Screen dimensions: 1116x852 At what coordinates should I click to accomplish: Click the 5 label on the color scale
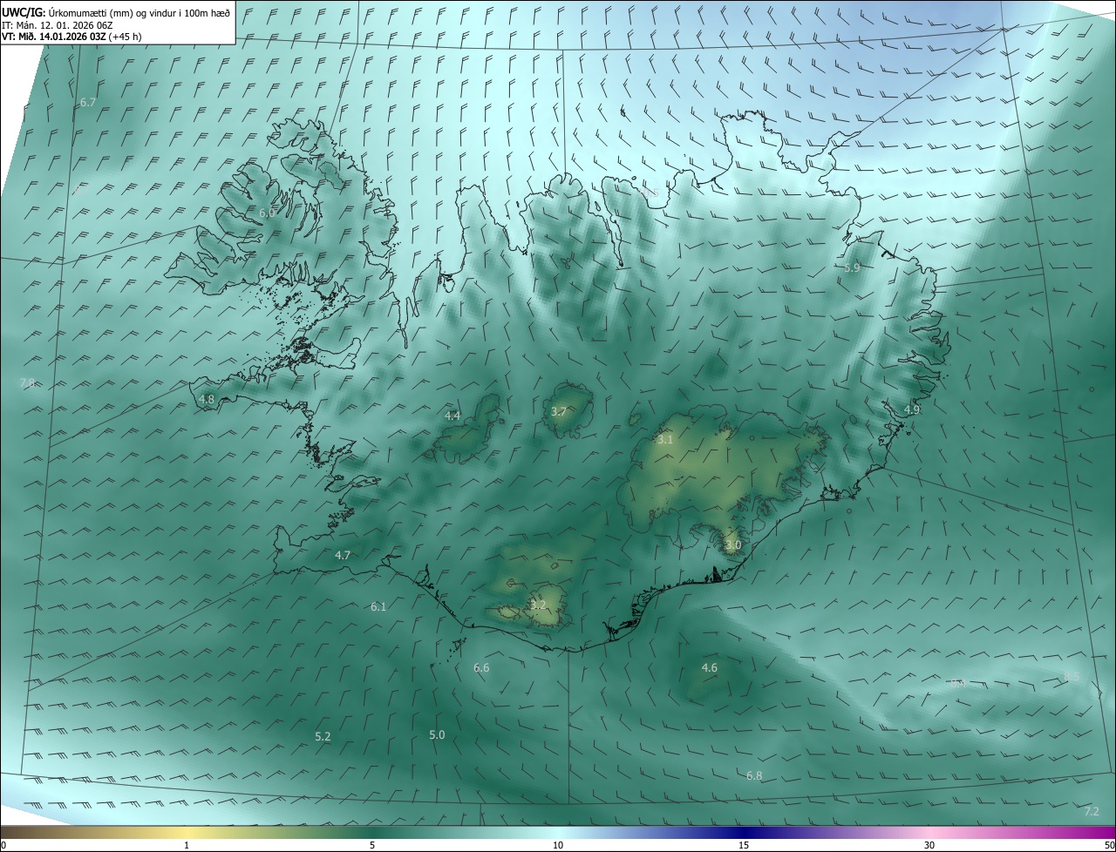point(372,845)
